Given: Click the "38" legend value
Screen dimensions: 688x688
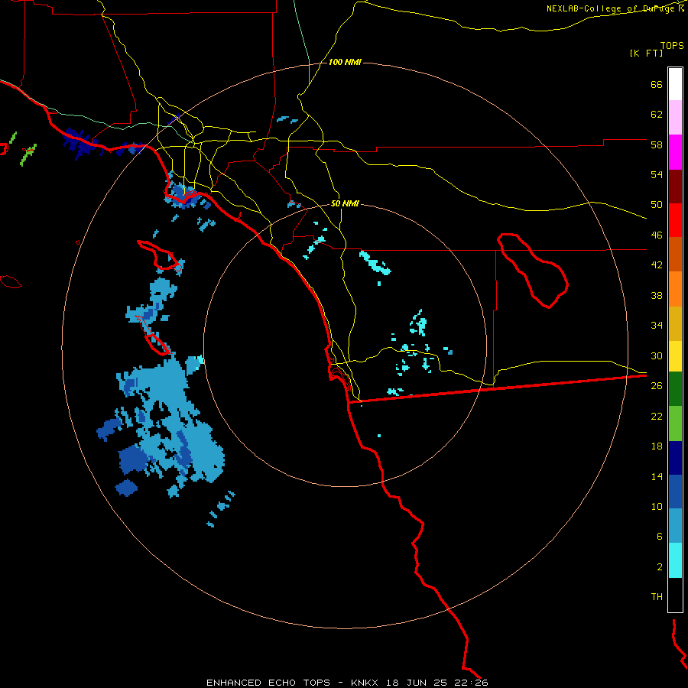Looking at the screenshot, I should click(657, 295).
